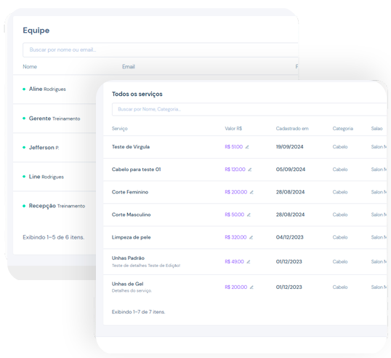Image resolution: width=391 pixels, height=358 pixels.
Task: Open team member Recepção Treinamento
Action: pyautogui.click(x=57, y=206)
